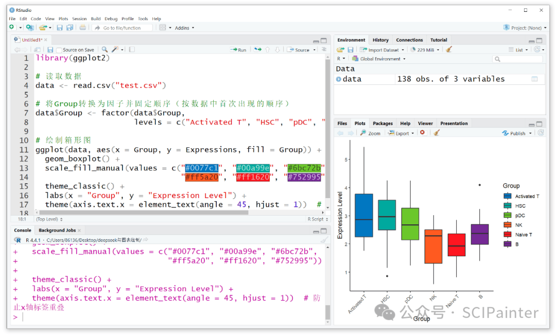Screen dimensions: 556x335
Task: Toggle Source on Save checkbox
Action: [59, 50]
